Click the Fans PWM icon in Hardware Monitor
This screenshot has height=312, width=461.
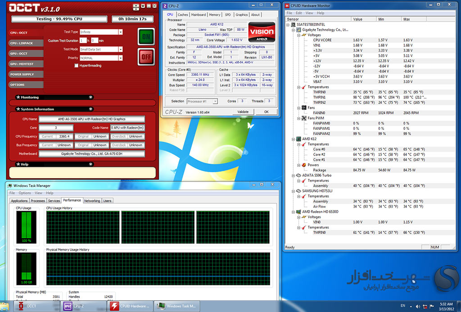click(x=304, y=118)
